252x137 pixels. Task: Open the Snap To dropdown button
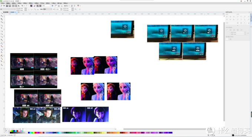(67, 6)
